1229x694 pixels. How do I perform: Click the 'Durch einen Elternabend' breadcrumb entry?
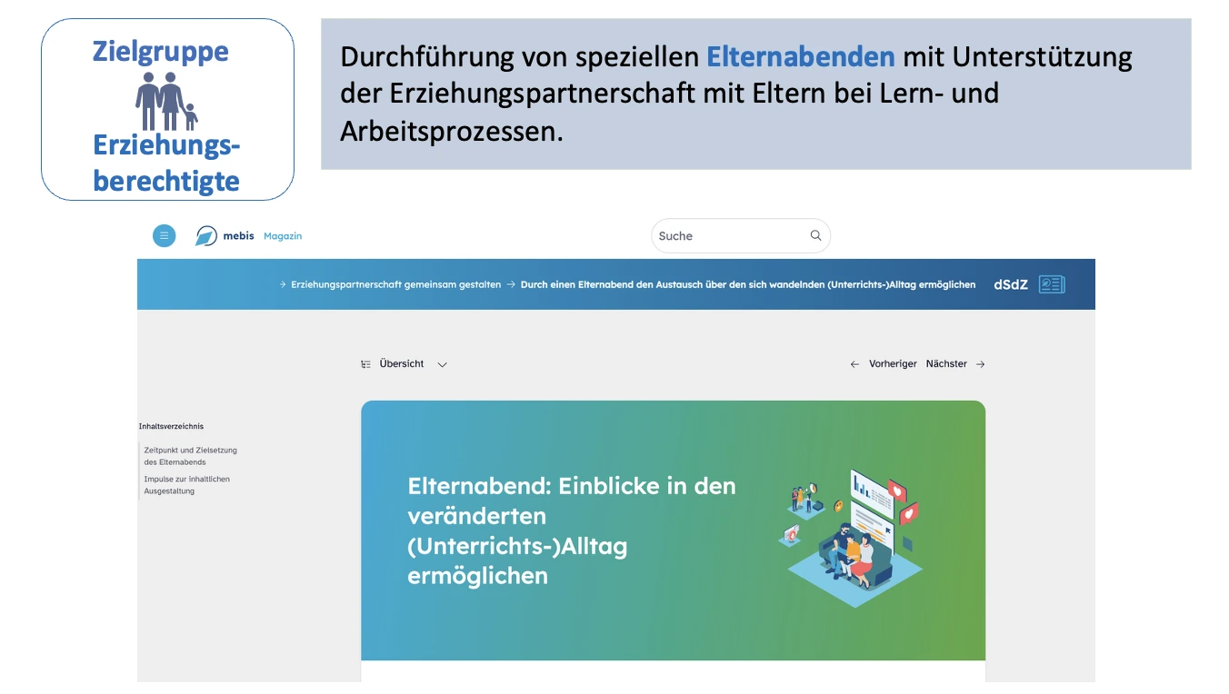pyautogui.click(x=747, y=284)
